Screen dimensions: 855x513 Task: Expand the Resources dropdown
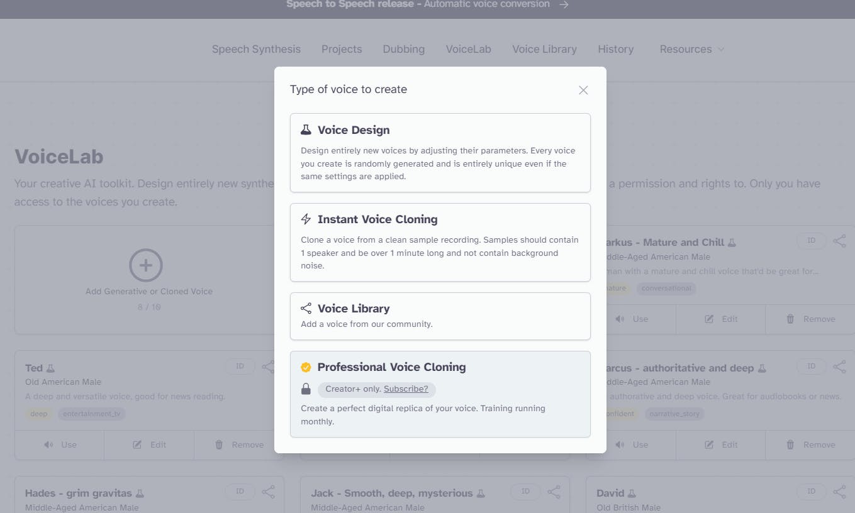coord(692,49)
